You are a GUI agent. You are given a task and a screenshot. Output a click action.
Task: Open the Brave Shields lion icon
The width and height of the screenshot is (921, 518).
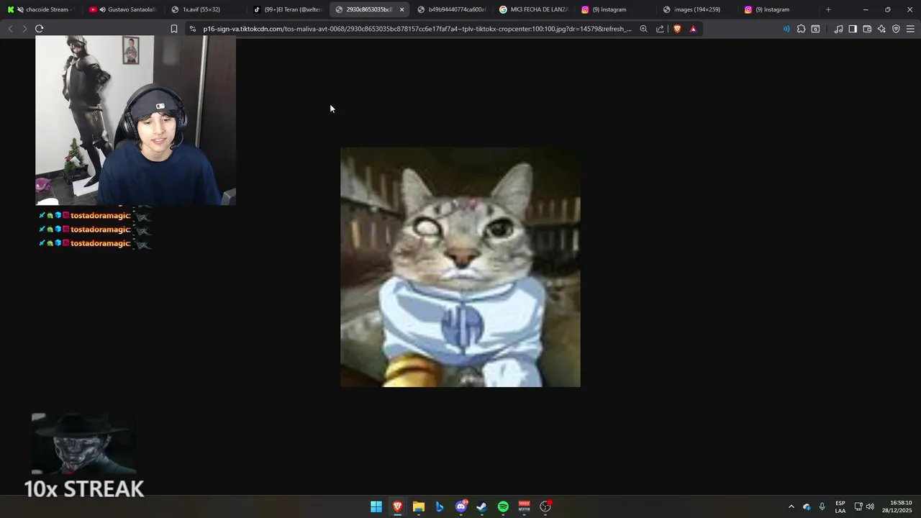(677, 29)
